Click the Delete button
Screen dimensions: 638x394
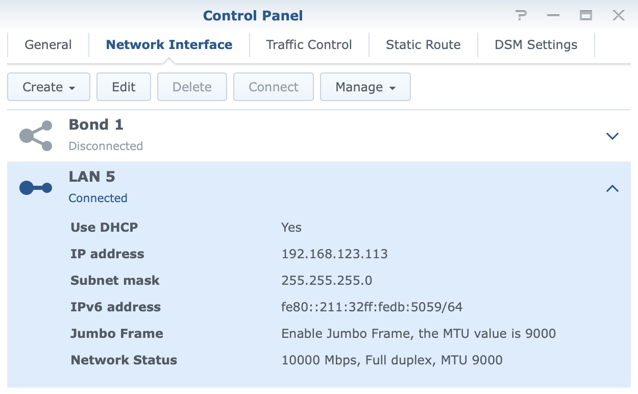192,87
